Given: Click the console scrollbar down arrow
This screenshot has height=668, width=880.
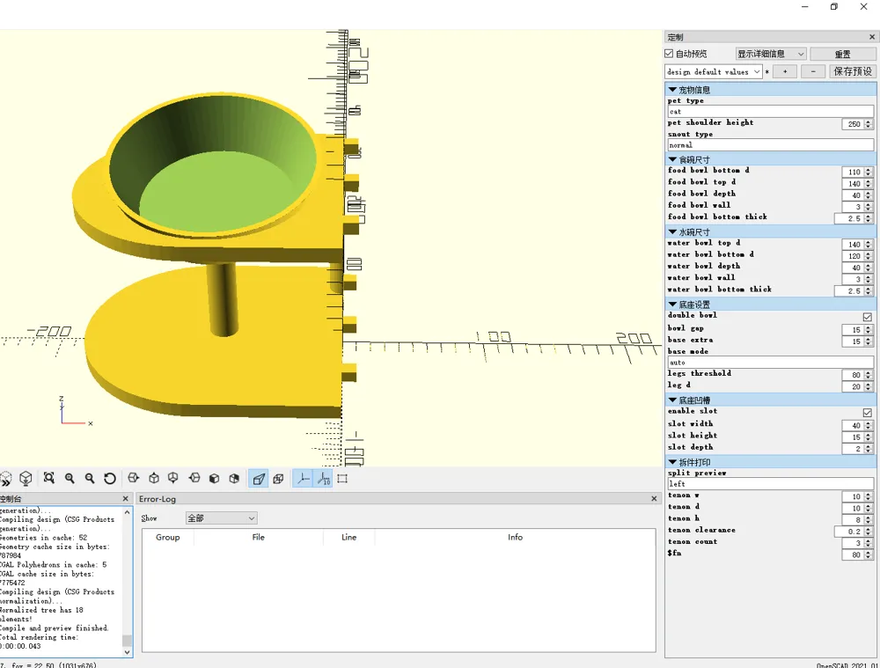Looking at the screenshot, I should click(x=128, y=652).
